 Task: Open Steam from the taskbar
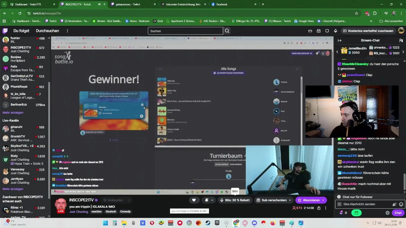pyautogui.click(x=207, y=223)
